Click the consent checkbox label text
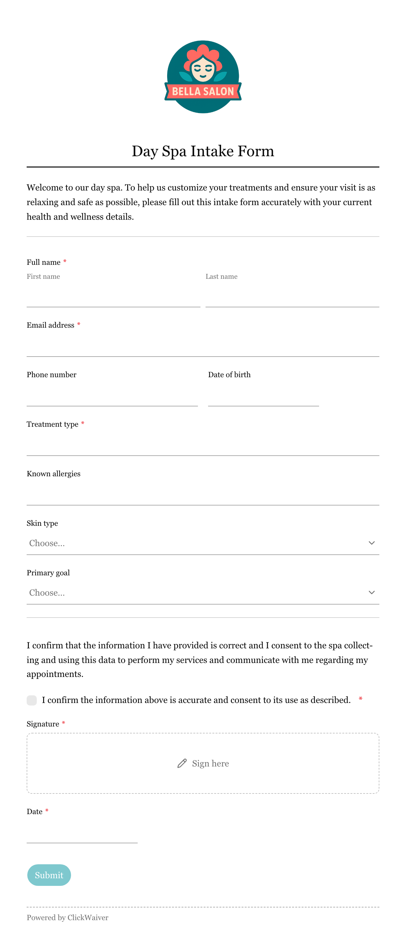 (196, 699)
